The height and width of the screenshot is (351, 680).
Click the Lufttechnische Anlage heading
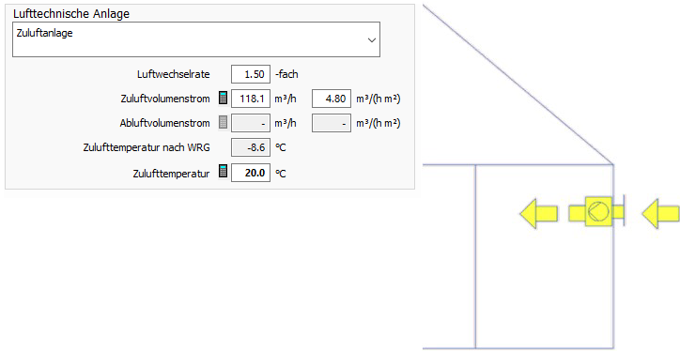[71, 13]
